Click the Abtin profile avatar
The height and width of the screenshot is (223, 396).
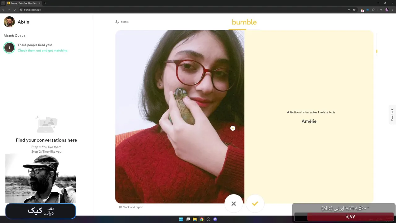(9, 22)
